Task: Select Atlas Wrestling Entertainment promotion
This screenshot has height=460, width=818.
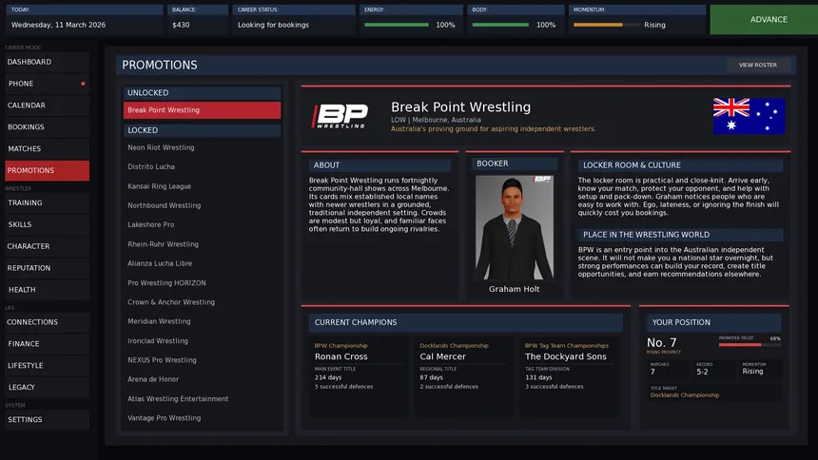Action: [202, 398]
